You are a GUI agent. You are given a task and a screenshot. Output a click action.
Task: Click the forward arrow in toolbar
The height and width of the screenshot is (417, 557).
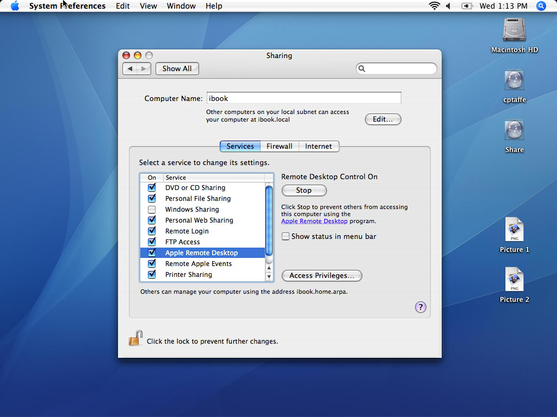pos(144,69)
